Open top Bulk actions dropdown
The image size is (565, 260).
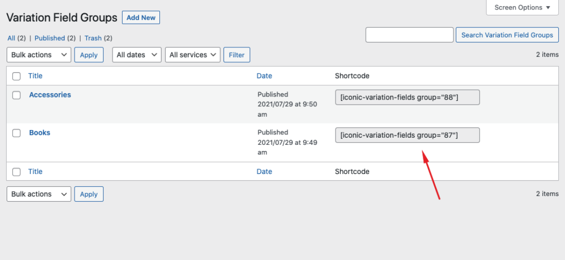(x=39, y=55)
